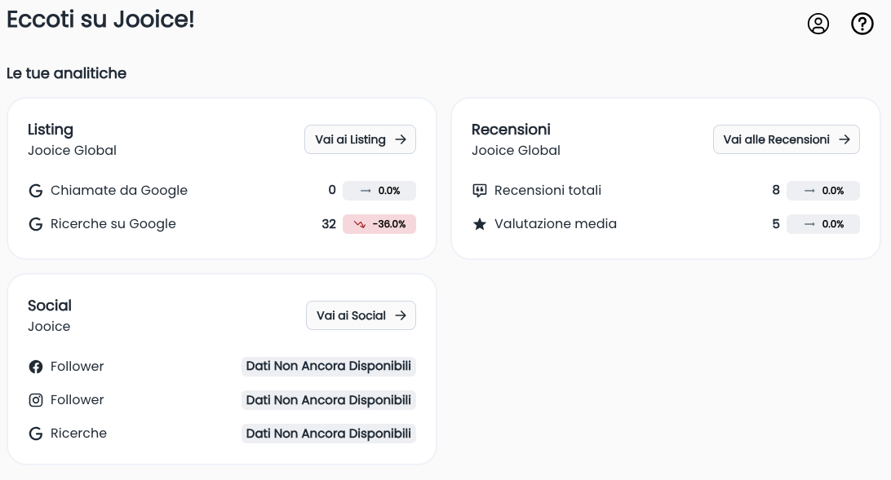This screenshot has width=891, height=480.
Task: Open the user profile icon
Action: 818,24
